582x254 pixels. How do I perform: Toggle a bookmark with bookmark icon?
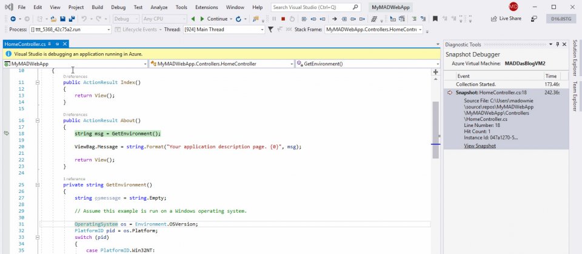[435, 19]
